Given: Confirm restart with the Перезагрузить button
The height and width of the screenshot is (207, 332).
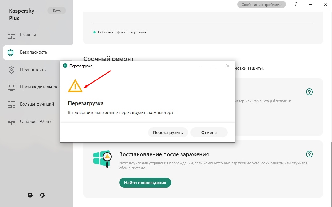Looking at the screenshot, I should click(168, 132).
